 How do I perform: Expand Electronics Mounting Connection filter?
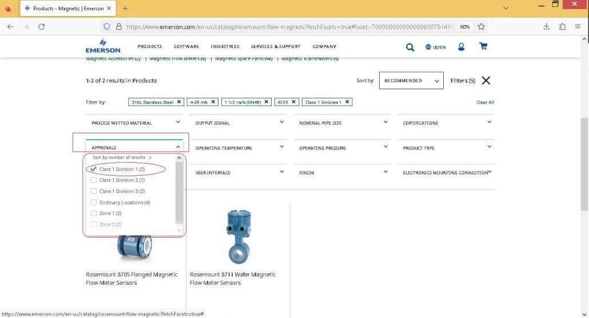pyautogui.click(x=445, y=173)
